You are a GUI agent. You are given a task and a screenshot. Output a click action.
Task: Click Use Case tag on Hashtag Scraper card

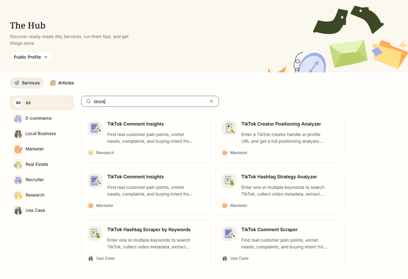pos(101,258)
